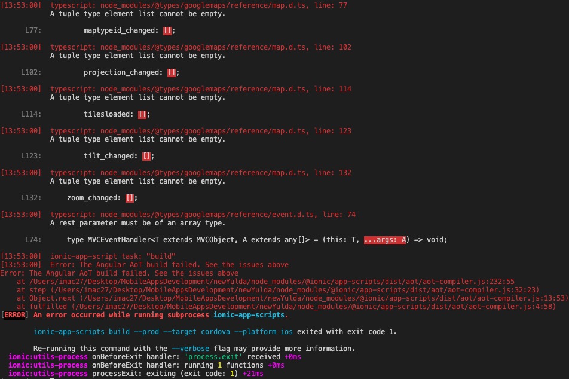Click the map.d.ts line 132 error path

pos(201,172)
